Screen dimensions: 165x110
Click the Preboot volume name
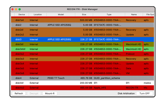130,54
